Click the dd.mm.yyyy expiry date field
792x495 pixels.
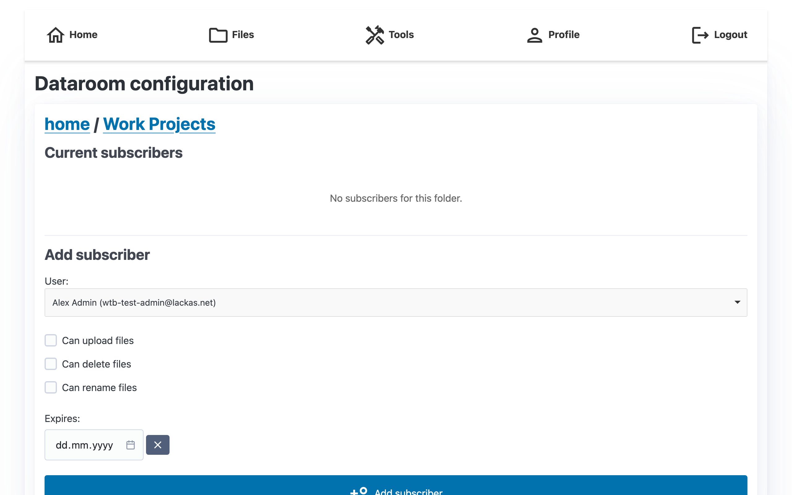point(84,445)
